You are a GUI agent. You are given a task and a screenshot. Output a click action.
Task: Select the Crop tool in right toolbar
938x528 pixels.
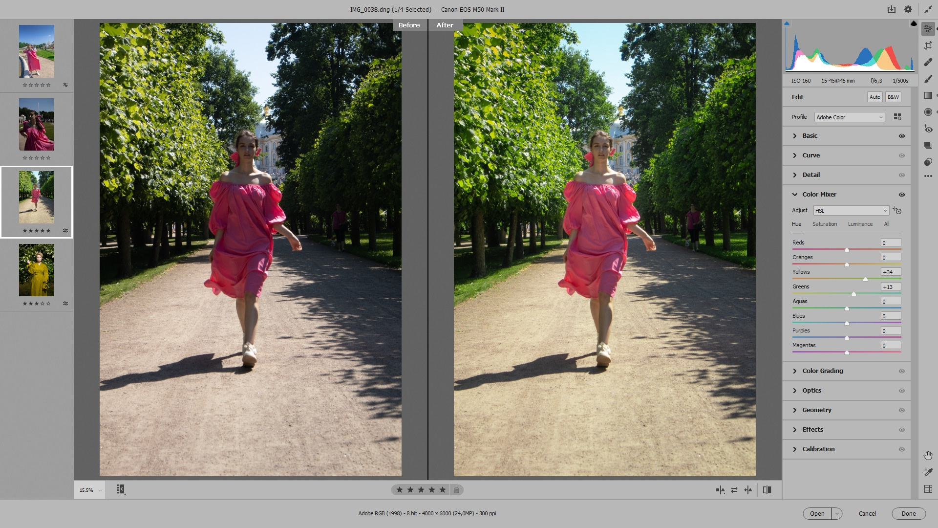pyautogui.click(x=928, y=45)
